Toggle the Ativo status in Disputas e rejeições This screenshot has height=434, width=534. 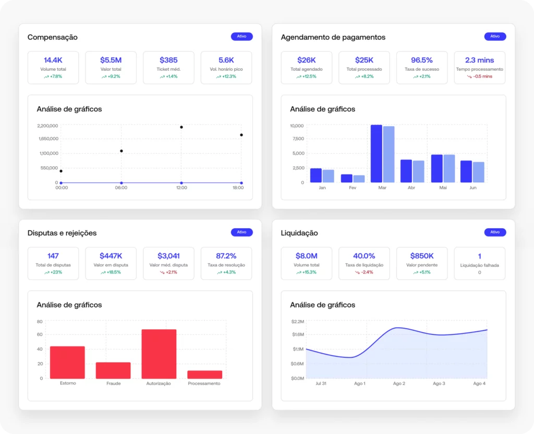[x=241, y=232]
